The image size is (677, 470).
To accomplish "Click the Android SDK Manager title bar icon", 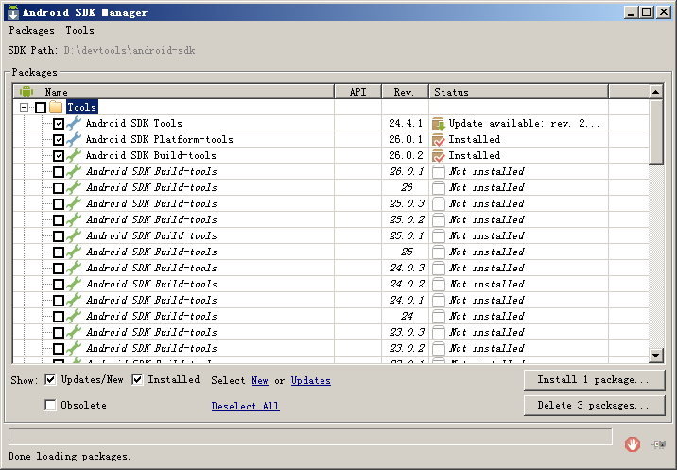I will (x=13, y=12).
